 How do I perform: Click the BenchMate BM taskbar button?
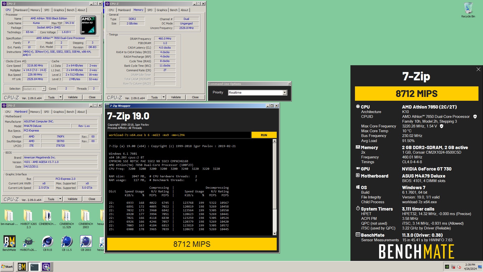point(22,267)
